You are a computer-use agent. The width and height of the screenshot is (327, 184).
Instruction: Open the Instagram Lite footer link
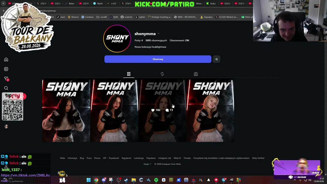(165, 158)
